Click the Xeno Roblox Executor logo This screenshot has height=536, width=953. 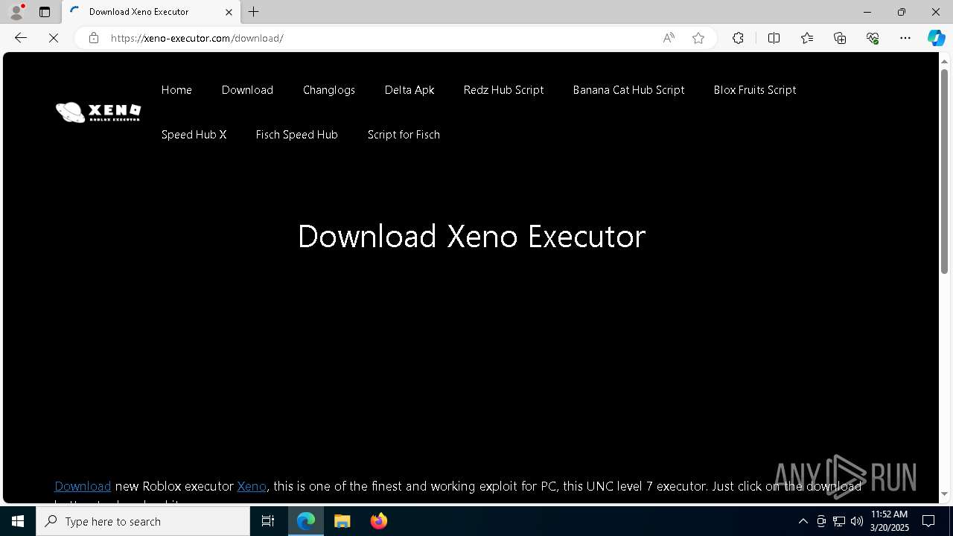coord(98,112)
